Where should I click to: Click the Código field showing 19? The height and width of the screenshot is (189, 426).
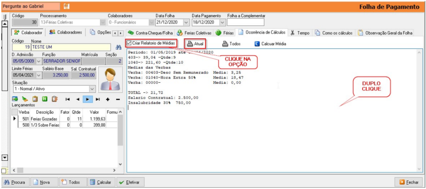(21, 47)
